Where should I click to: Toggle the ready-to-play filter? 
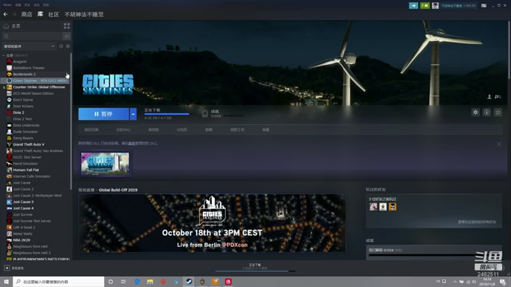tap(67, 46)
